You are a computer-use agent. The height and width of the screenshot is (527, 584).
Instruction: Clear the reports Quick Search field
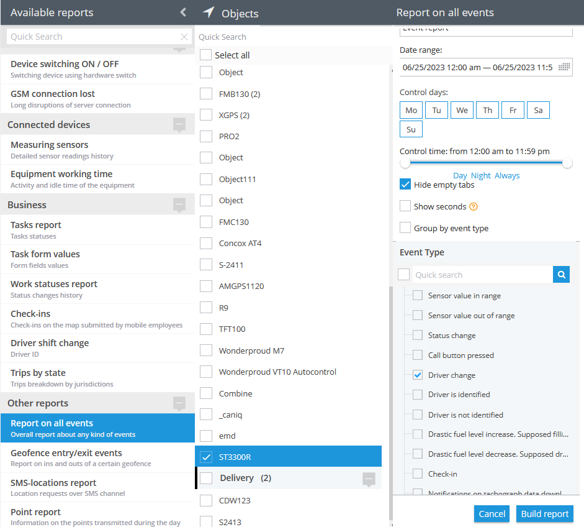(x=184, y=37)
